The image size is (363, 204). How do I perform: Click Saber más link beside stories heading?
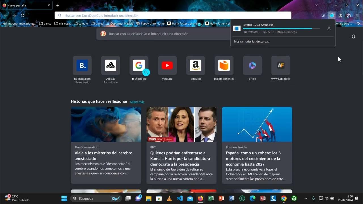click(137, 102)
